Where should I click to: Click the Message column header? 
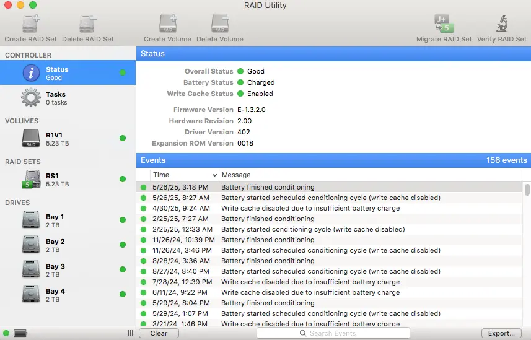[372, 175]
